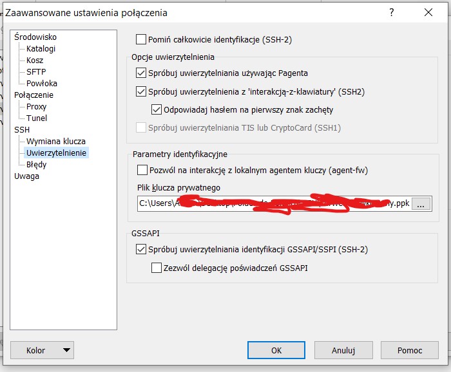Click the question mark help icon in title bar
Viewport: 451px width, 372px height.
[392, 12]
